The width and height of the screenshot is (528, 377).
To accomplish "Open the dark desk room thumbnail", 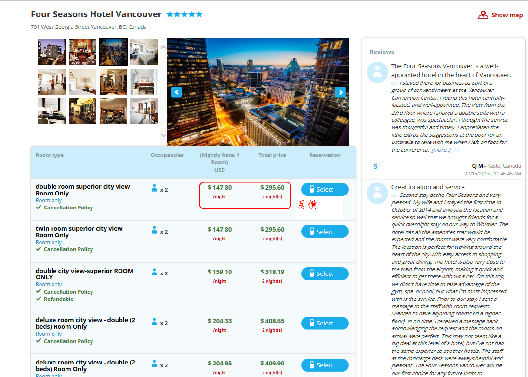I will click(x=52, y=111).
